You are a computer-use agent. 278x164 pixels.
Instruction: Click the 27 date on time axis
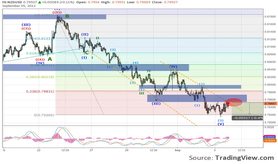point(91,150)
